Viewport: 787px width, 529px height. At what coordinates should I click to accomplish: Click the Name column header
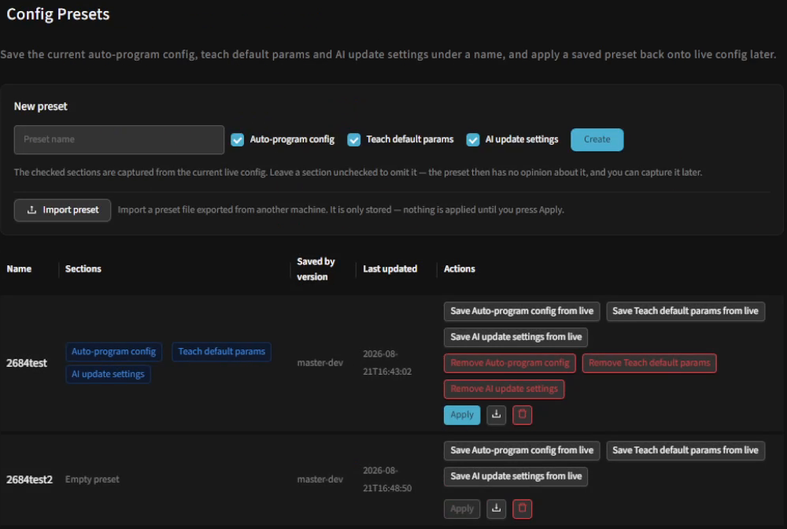tap(19, 269)
